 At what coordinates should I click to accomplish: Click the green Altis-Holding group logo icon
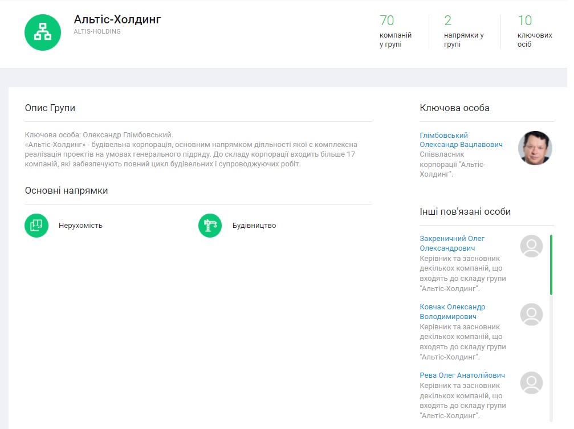click(x=43, y=32)
